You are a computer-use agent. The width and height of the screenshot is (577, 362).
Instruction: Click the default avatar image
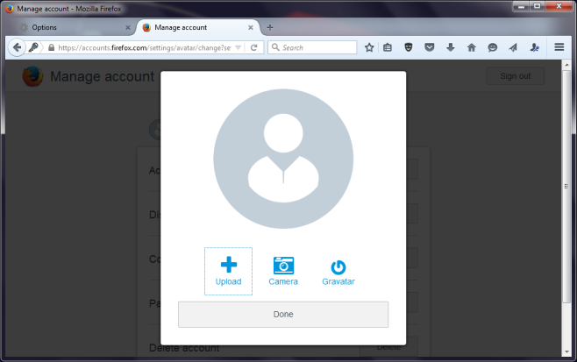[283, 159]
